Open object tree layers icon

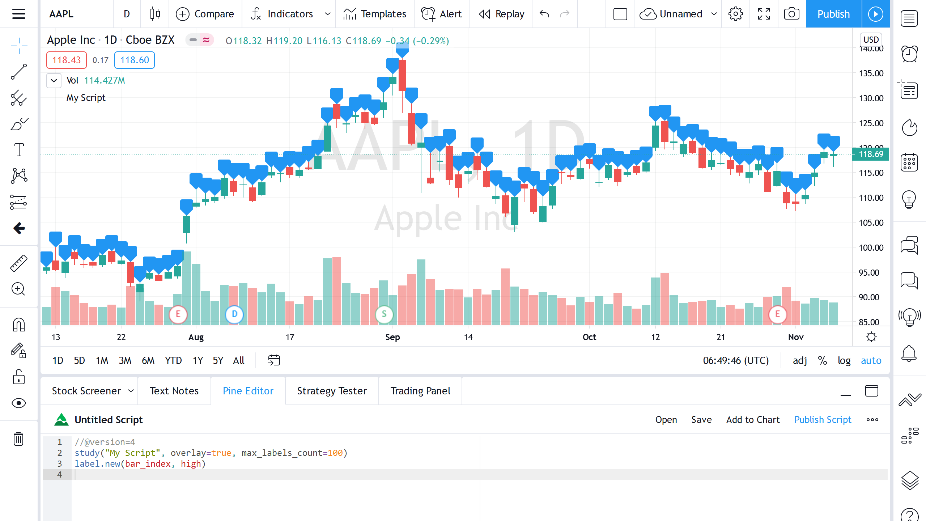(909, 480)
